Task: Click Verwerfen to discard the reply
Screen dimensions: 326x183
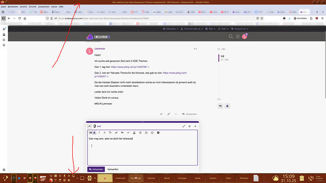Action: tap(113, 169)
